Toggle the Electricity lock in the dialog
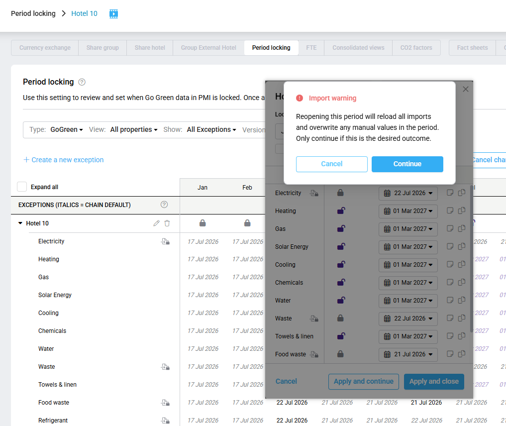 click(x=340, y=193)
